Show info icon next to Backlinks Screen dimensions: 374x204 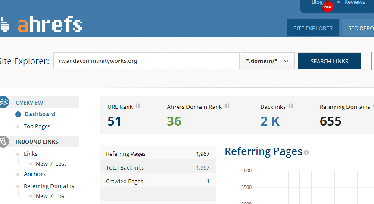[291, 106]
